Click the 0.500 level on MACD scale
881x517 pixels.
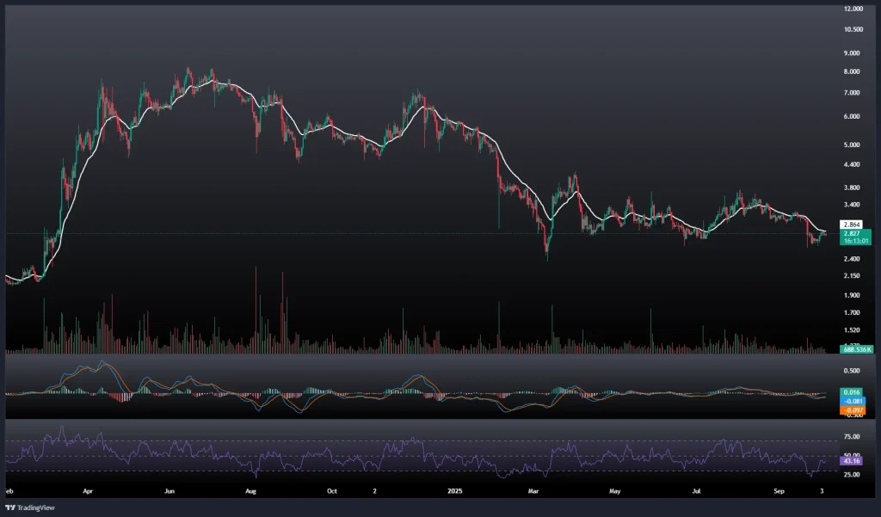(854, 371)
